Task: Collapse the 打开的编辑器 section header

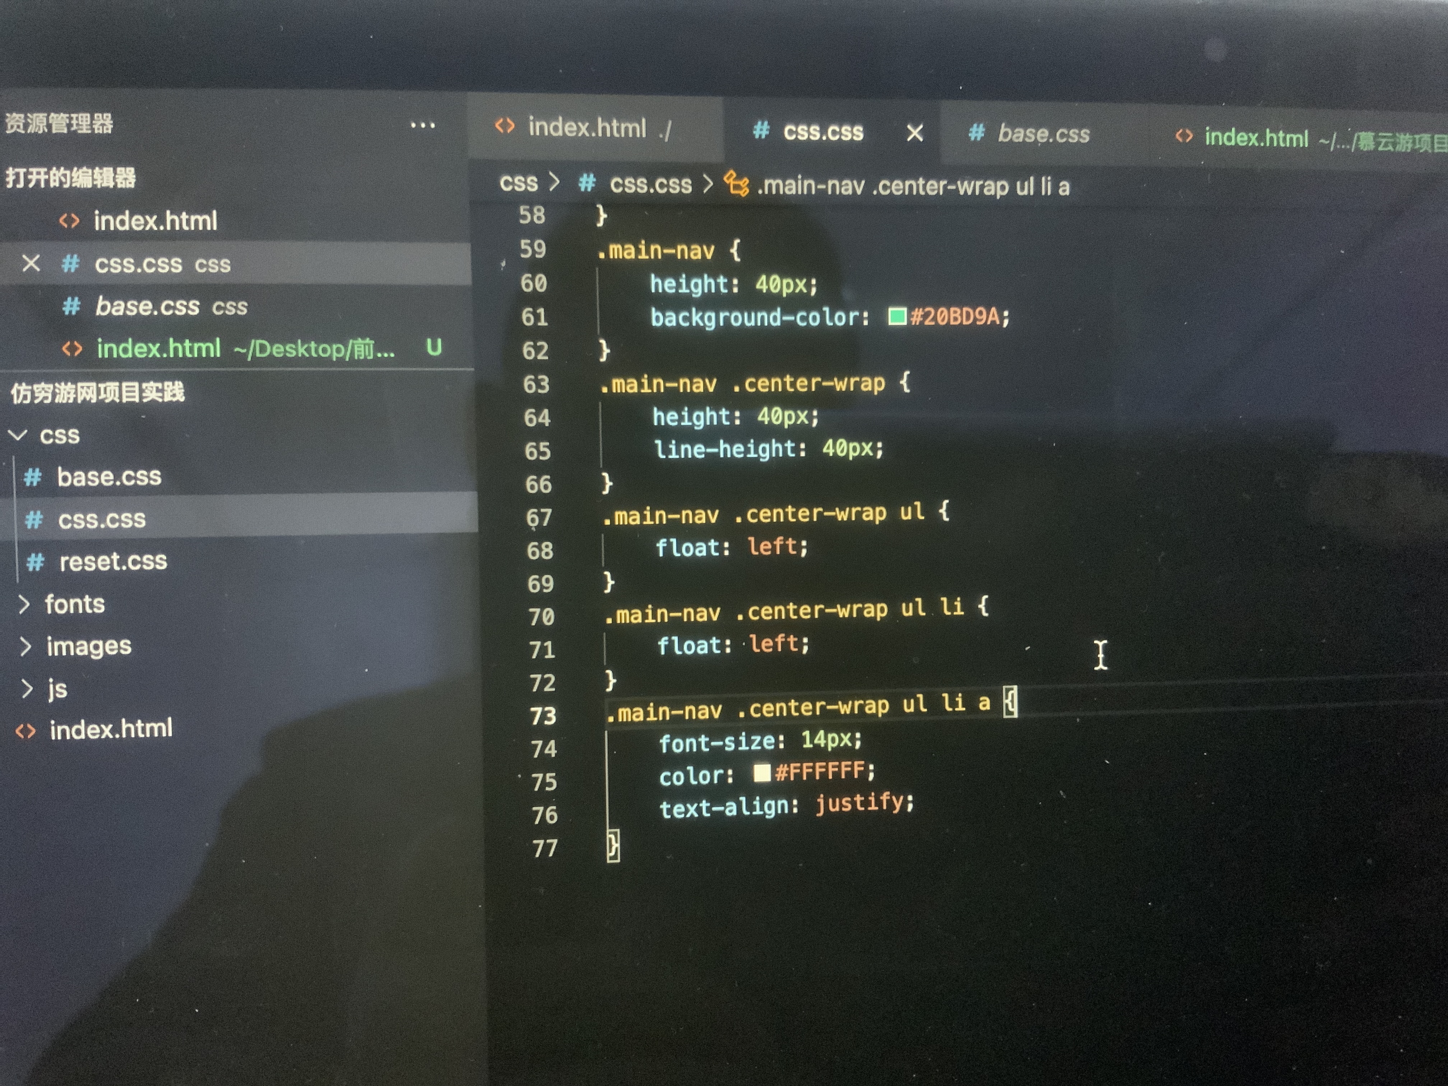Action: coord(71,177)
